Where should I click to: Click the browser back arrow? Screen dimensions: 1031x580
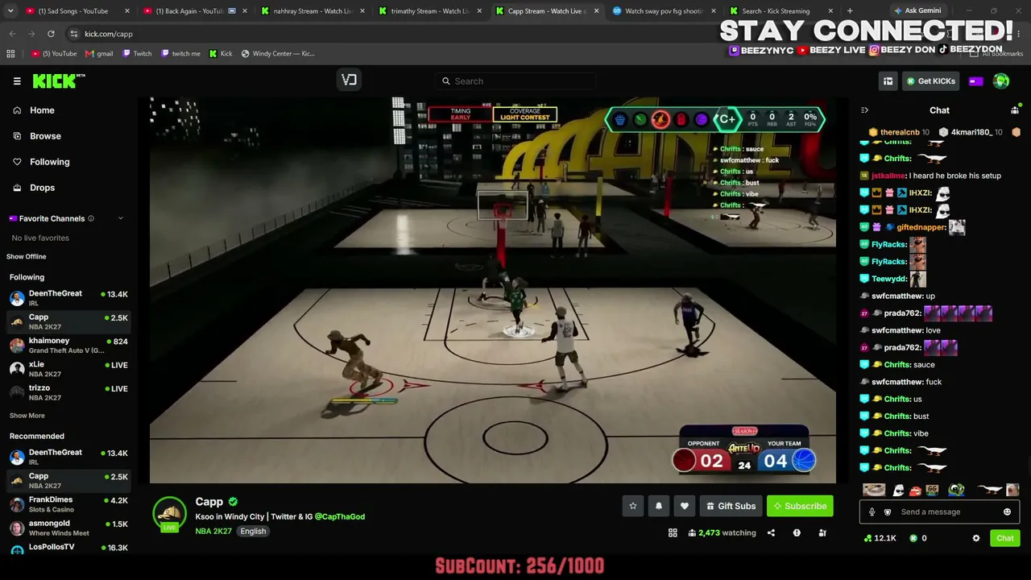[x=12, y=34]
